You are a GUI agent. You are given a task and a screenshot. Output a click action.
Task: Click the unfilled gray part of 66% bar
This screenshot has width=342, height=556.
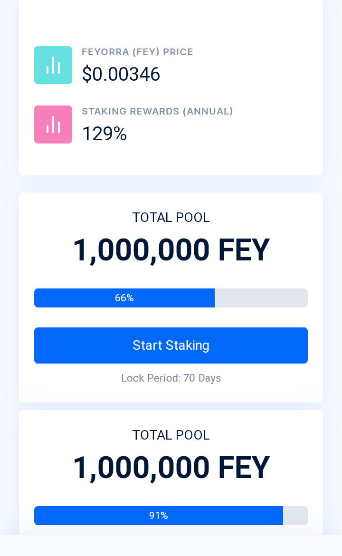[261, 298]
